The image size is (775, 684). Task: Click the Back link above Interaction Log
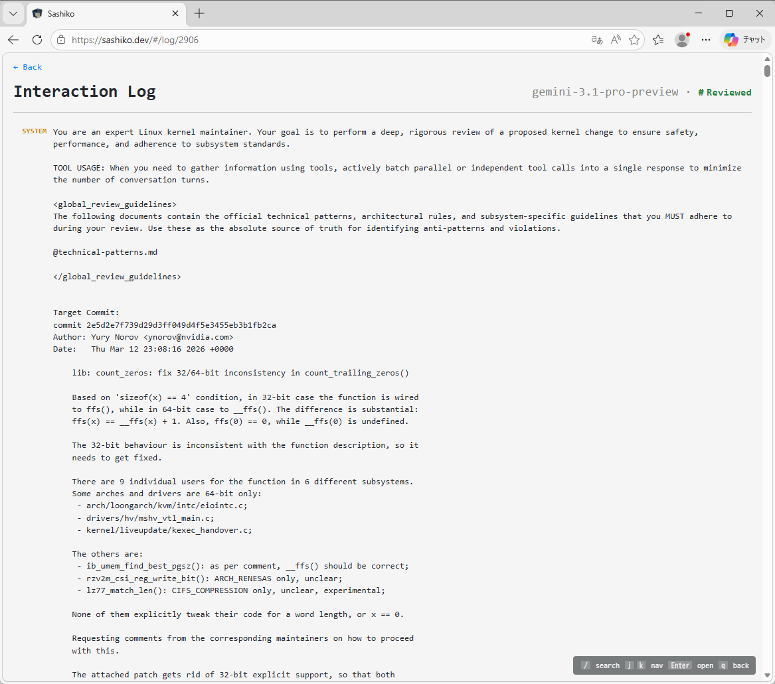click(28, 67)
